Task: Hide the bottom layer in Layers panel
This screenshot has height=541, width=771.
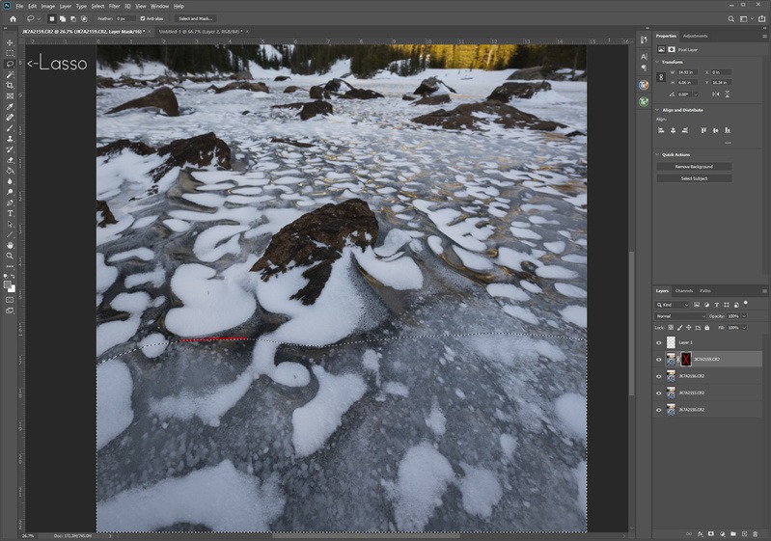Action: point(659,410)
